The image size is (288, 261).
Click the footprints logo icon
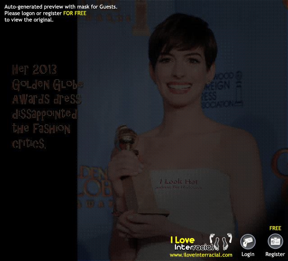click(x=221, y=242)
